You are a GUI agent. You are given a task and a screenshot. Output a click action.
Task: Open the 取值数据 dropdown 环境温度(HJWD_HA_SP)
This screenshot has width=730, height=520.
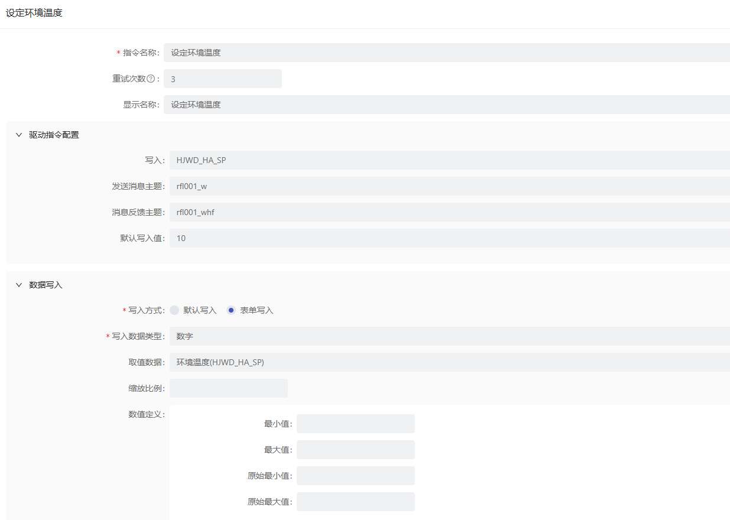[450, 362]
